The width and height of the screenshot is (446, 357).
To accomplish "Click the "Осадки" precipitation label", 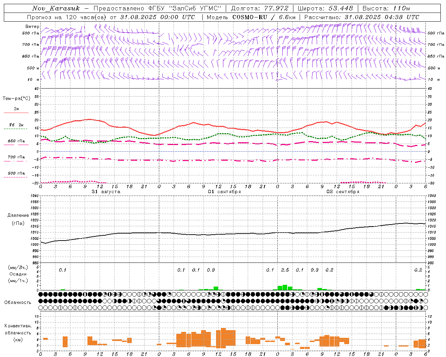I will (18, 274).
